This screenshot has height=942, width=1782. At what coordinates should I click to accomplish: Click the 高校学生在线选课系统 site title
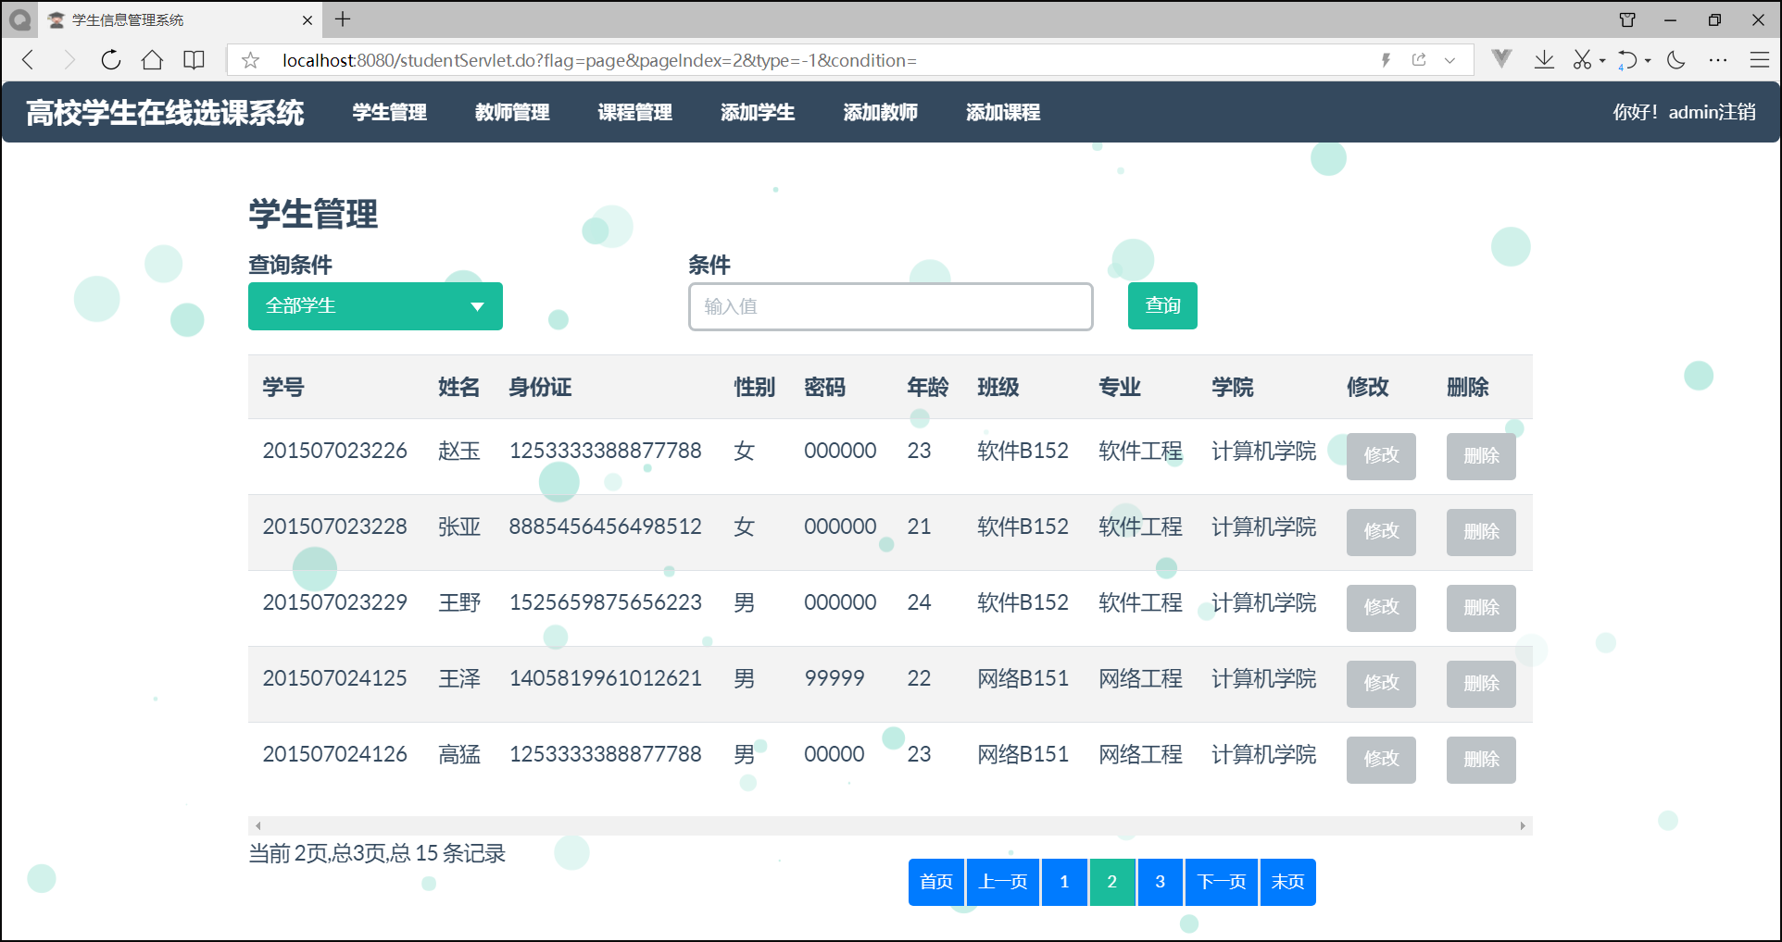tap(165, 113)
